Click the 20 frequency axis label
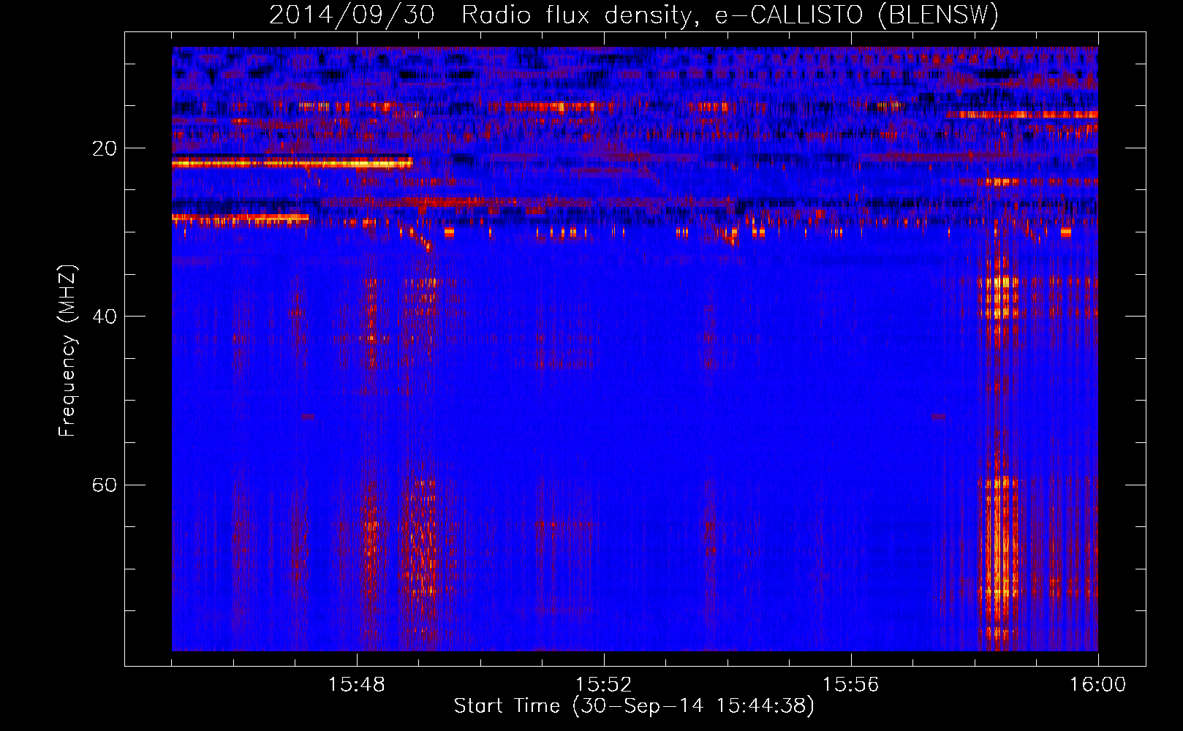1183x731 pixels. (105, 148)
